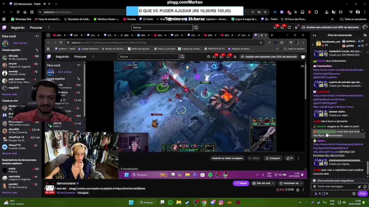Expand Mostrar mais under recommended viewers list
Viewport: 369px width, 207px height.
click(x=10, y=193)
